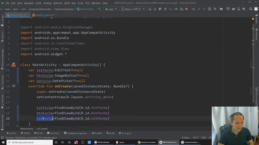
Task: Open the Chrome window from the taskbar
Action: coord(147,142)
